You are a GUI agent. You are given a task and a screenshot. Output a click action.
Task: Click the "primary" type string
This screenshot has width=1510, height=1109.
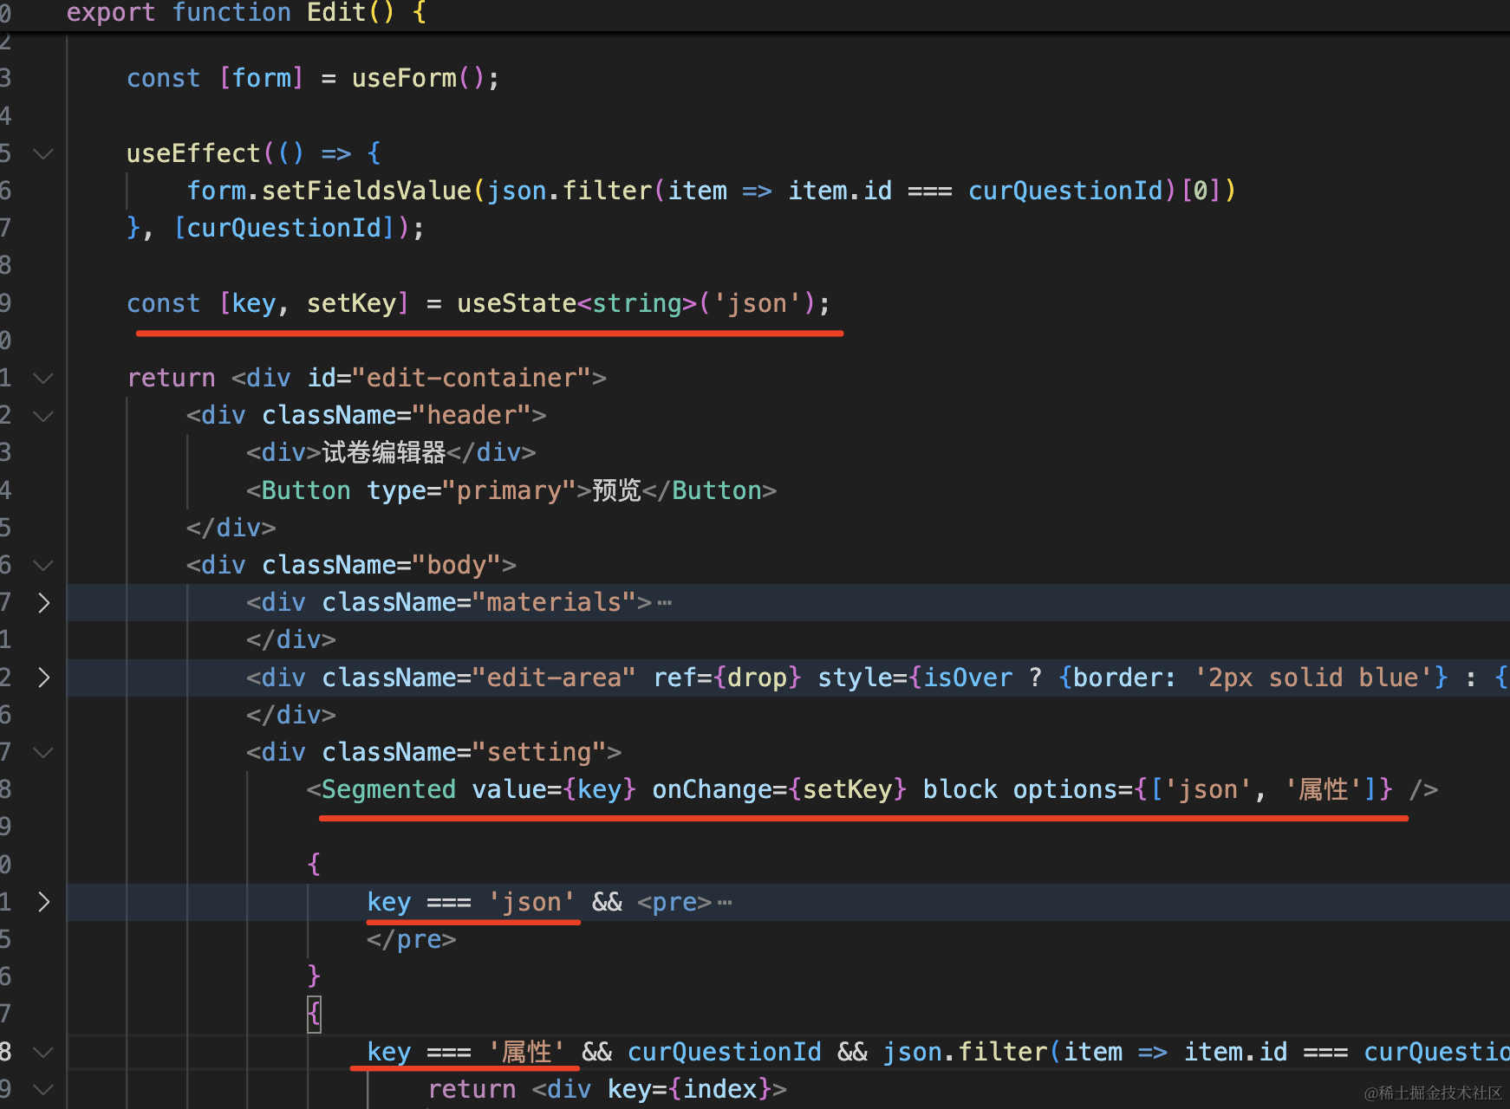pos(509,490)
